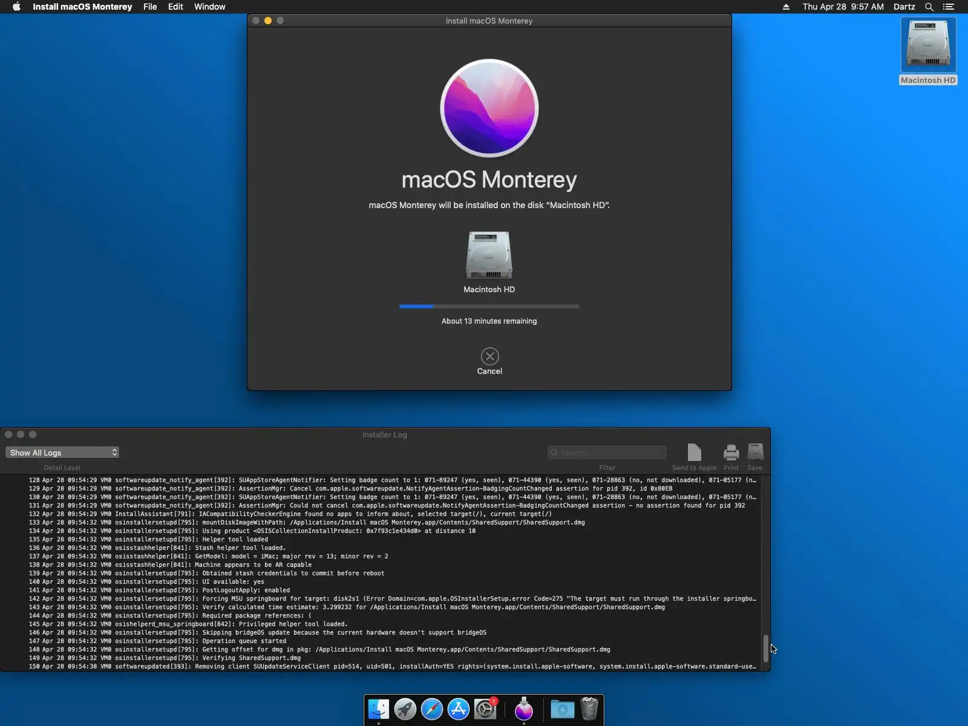The height and width of the screenshot is (726, 968).
Task: Minimize the Install macOS Monterey window
Action: point(268,21)
